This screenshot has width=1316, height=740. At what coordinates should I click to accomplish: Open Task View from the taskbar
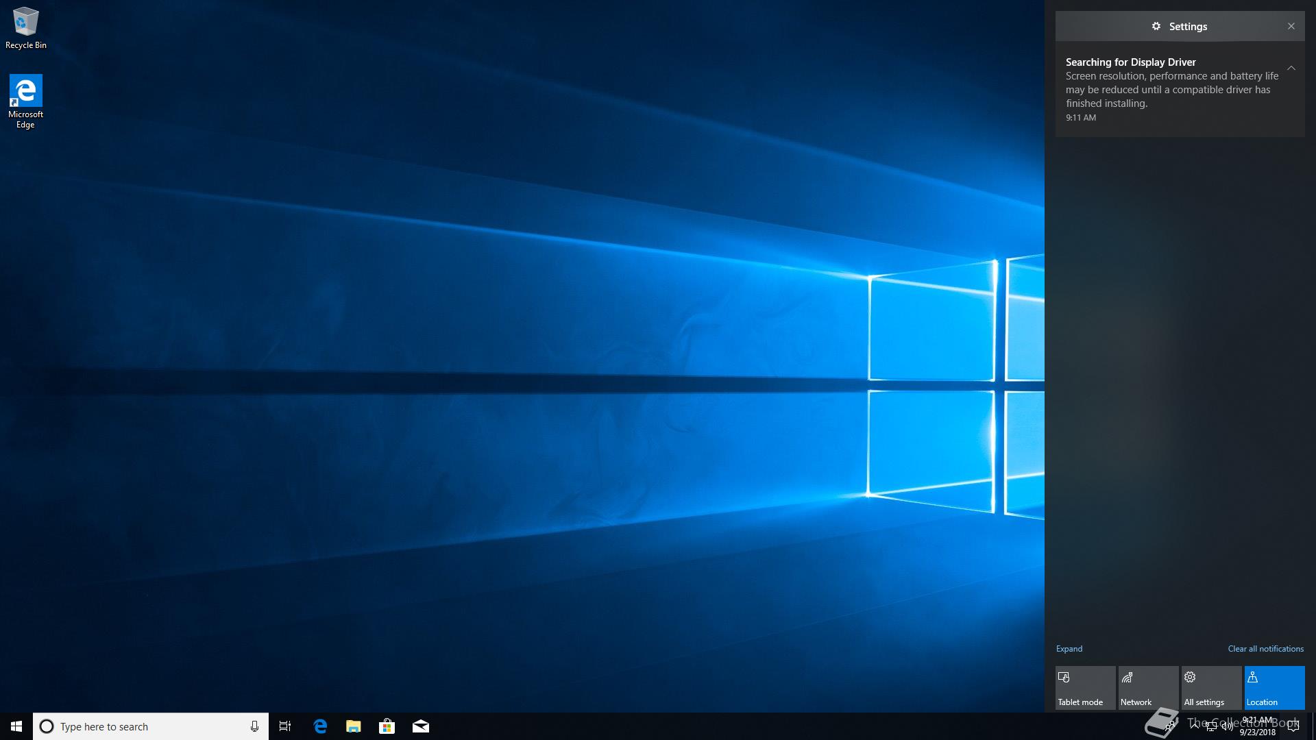285,726
